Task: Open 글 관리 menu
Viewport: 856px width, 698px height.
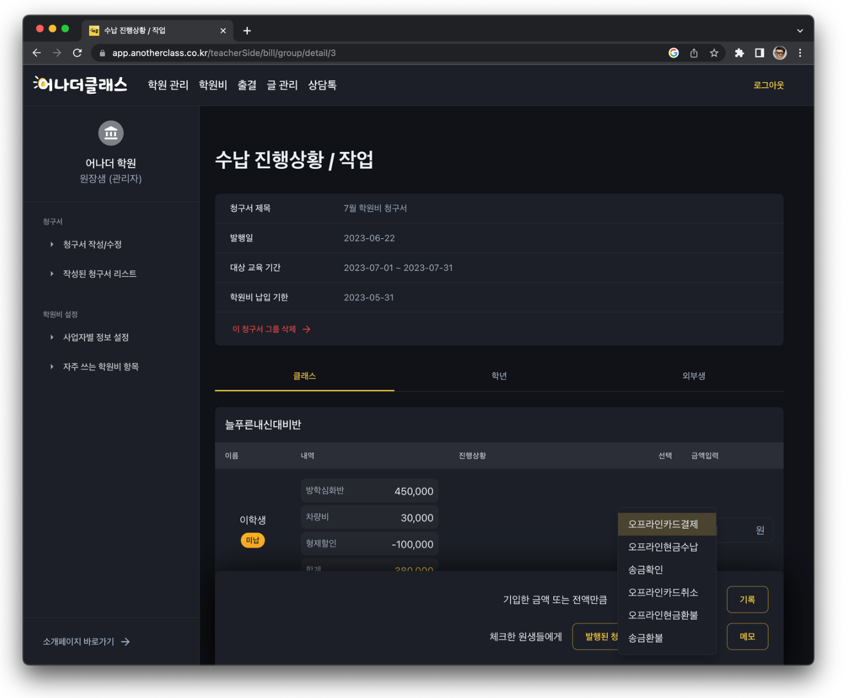Action: pyautogui.click(x=282, y=85)
